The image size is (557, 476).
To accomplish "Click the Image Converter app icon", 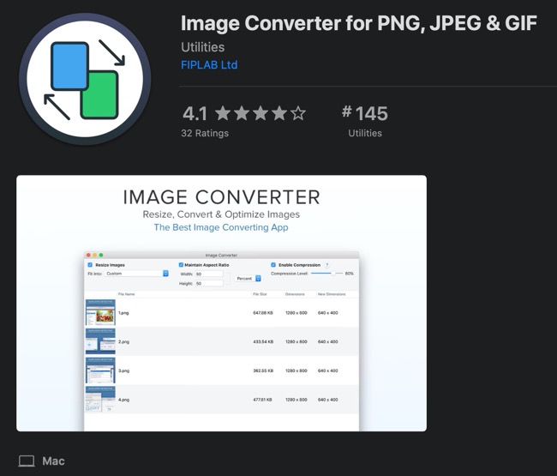I will tap(85, 79).
